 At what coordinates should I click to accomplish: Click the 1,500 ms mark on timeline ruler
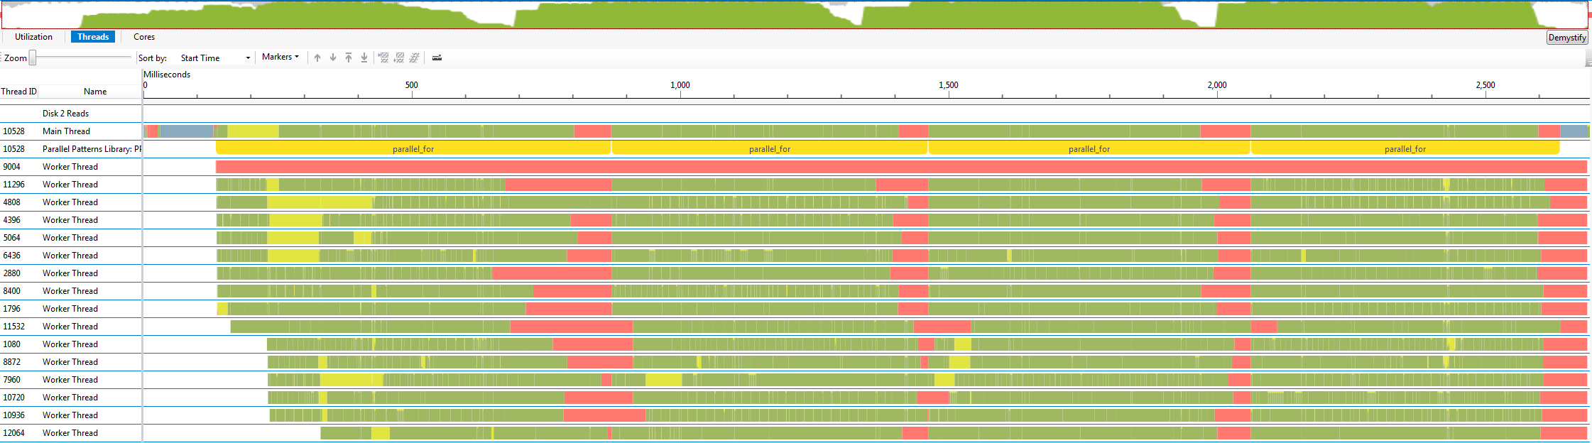949,85
